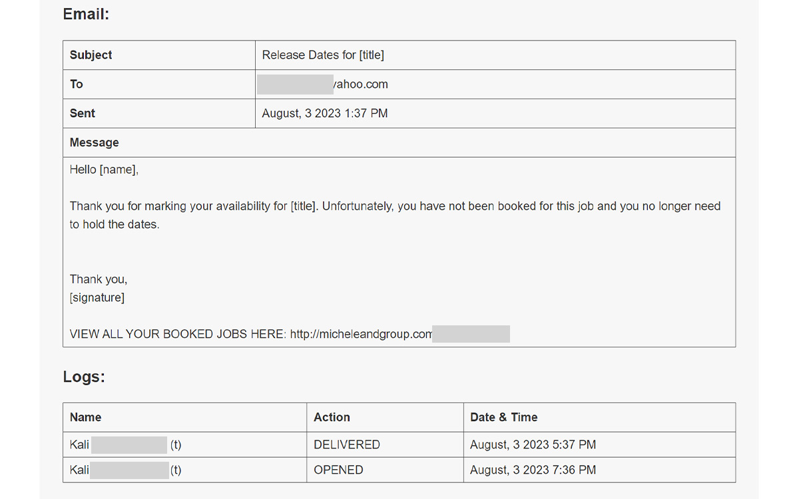
Task: Select the To label cell
Action: 159,84
